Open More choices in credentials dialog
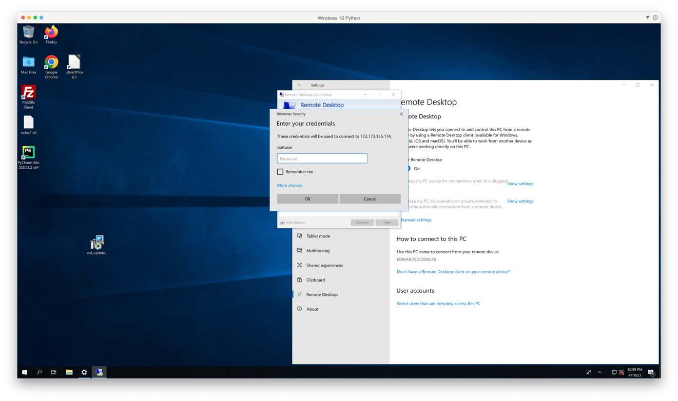The height and width of the screenshot is (401, 678). pyautogui.click(x=289, y=185)
